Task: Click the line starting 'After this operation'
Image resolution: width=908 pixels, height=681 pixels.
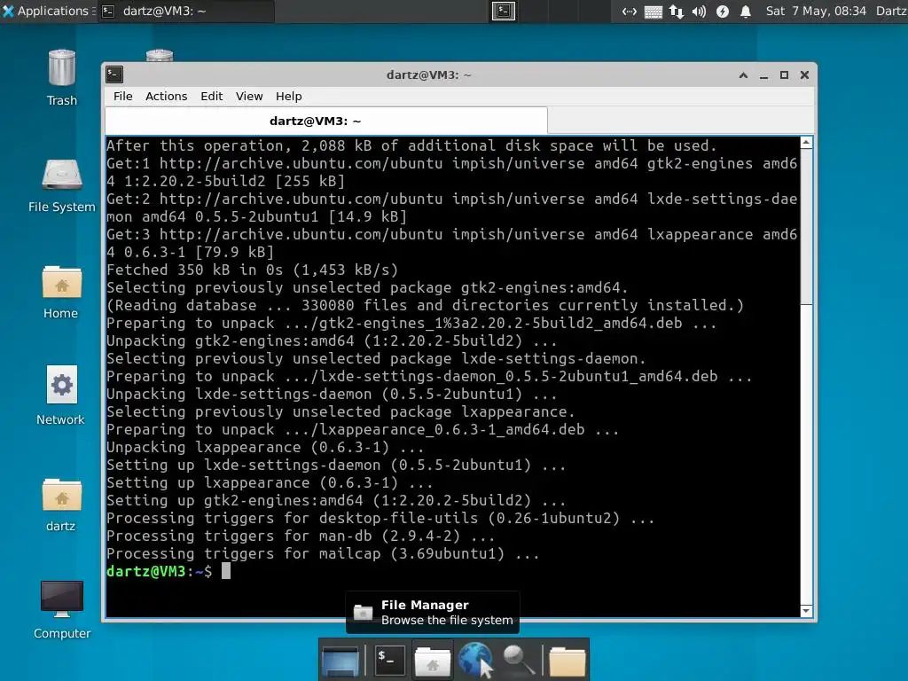Action: point(411,145)
